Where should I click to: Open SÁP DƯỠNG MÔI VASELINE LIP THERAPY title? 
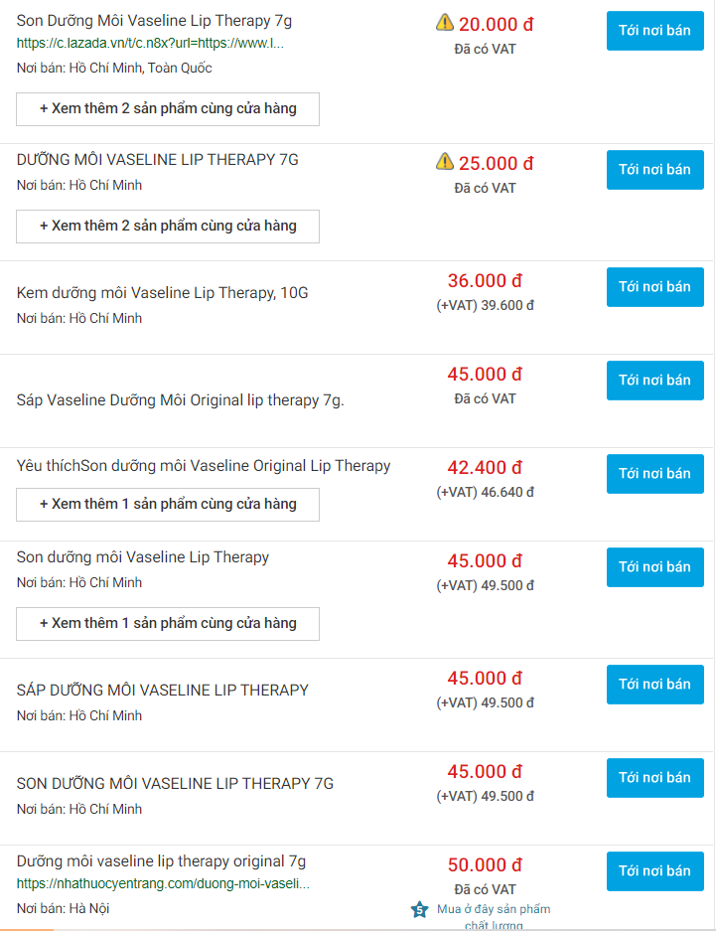click(163, 690)
